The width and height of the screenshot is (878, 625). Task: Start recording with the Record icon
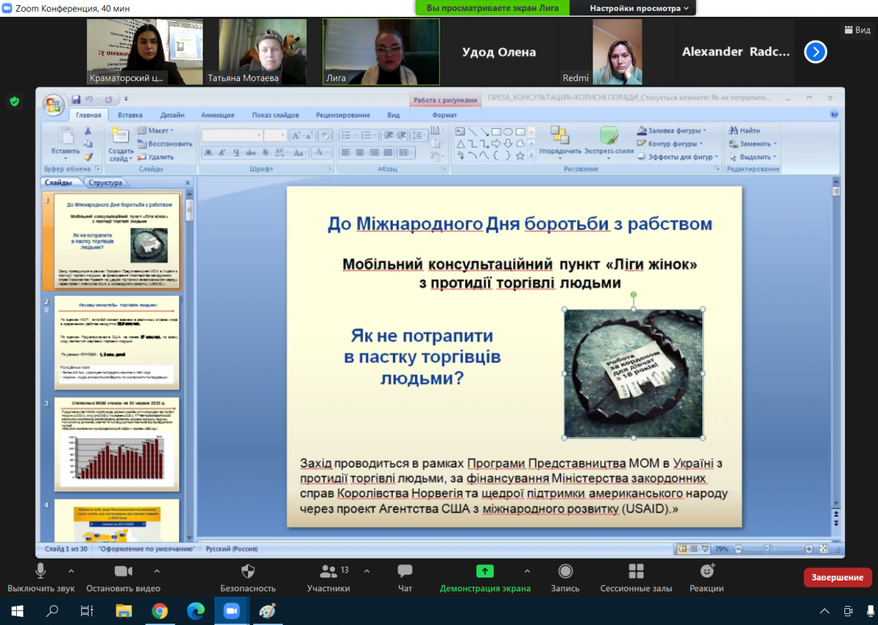[x=565, y=571]
